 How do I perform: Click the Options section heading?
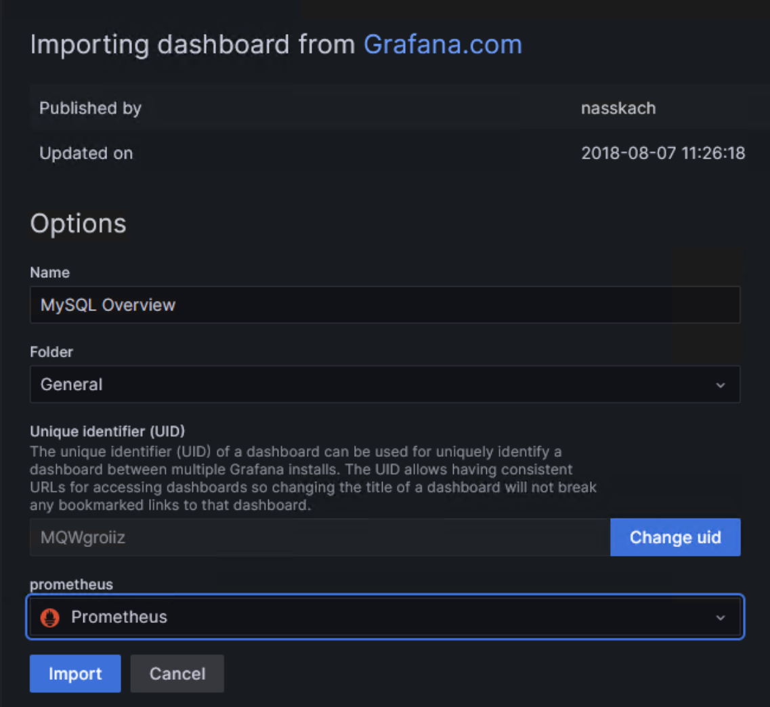point(78,224)
